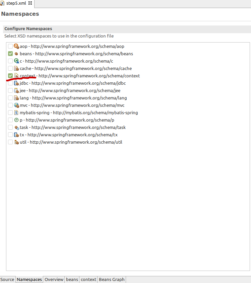Click the beans namespace bean icon
251x283 pixels.
16,54
